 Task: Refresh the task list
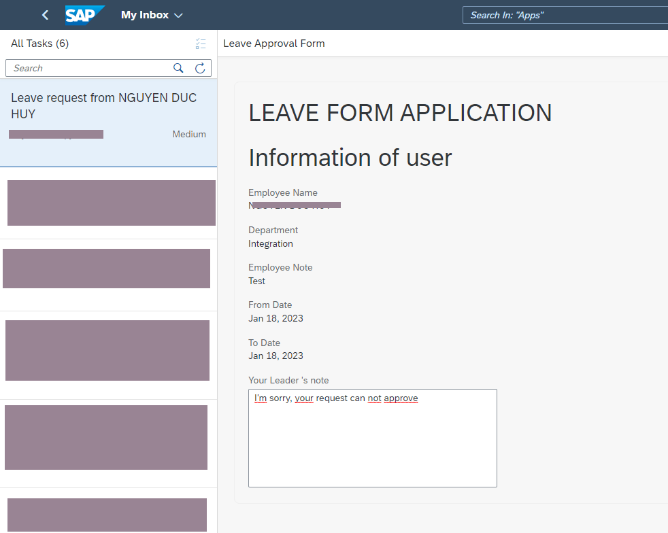200,68
